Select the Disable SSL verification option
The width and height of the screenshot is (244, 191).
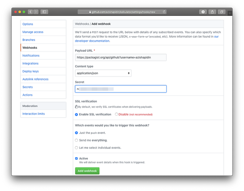point(117,114)
